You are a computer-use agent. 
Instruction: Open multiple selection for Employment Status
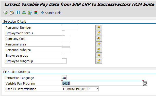click(x=99, y=33)
